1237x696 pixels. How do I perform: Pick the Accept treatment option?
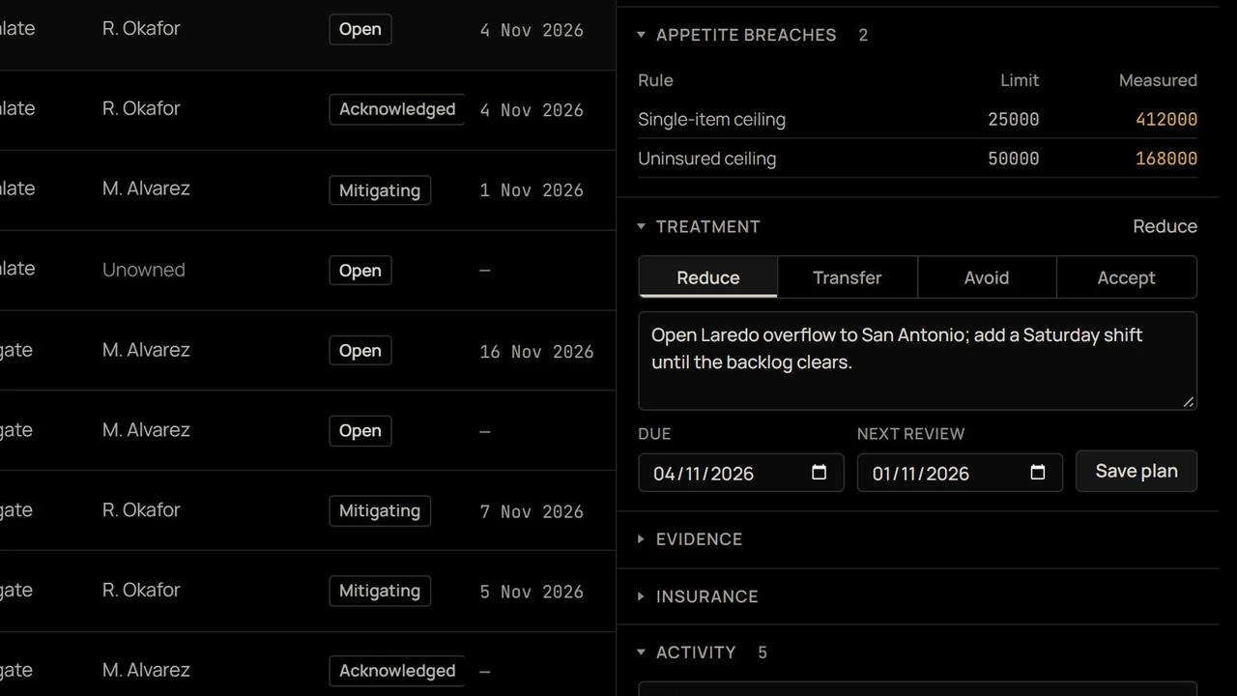(1127, 277)
